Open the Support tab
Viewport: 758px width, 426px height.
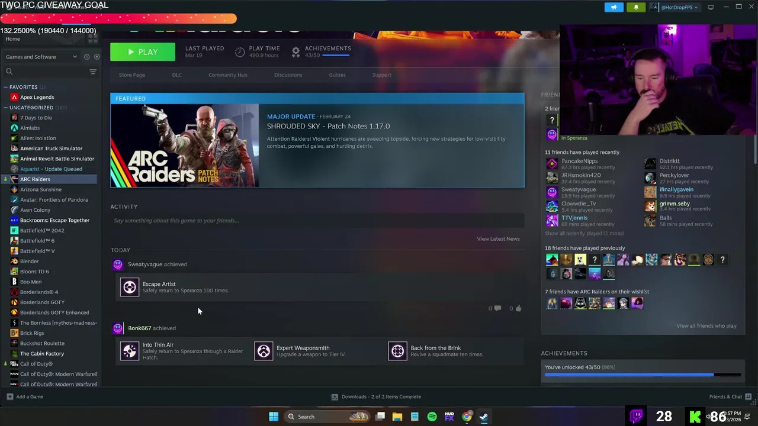[x=382, y=75]
